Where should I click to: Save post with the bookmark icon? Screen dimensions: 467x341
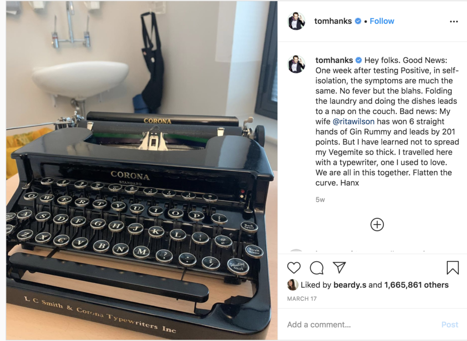[x=452, y=268]
